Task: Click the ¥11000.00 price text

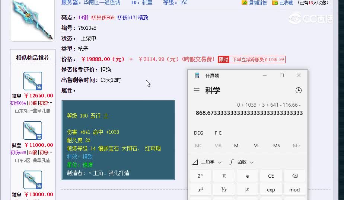Action: tap(39, 145)
